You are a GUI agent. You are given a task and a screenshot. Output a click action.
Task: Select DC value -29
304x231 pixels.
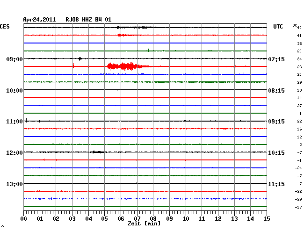[298, 199]
